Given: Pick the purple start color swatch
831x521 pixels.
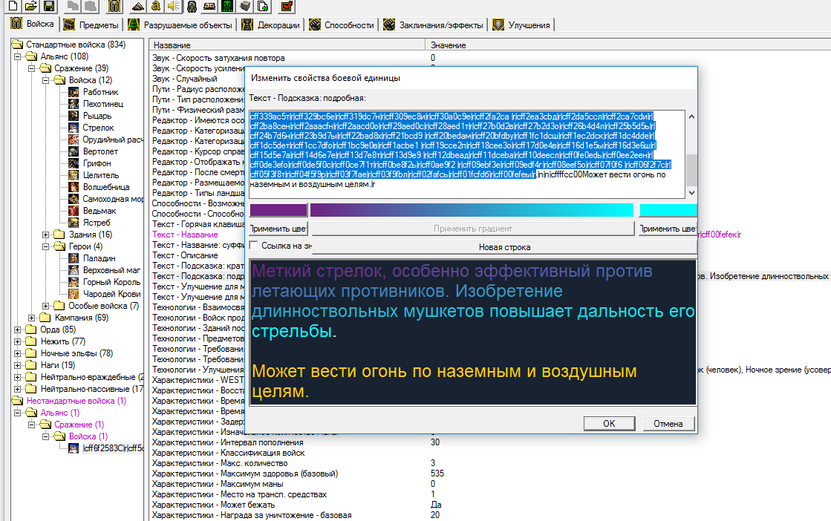Looking at the screenshot, I should (278, 210).
